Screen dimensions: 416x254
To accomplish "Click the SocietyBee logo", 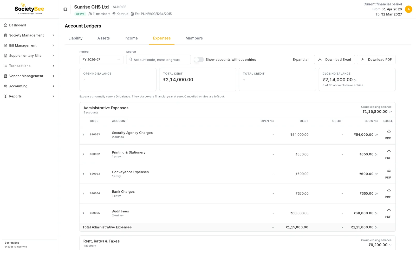I will [x=29, y=9].
